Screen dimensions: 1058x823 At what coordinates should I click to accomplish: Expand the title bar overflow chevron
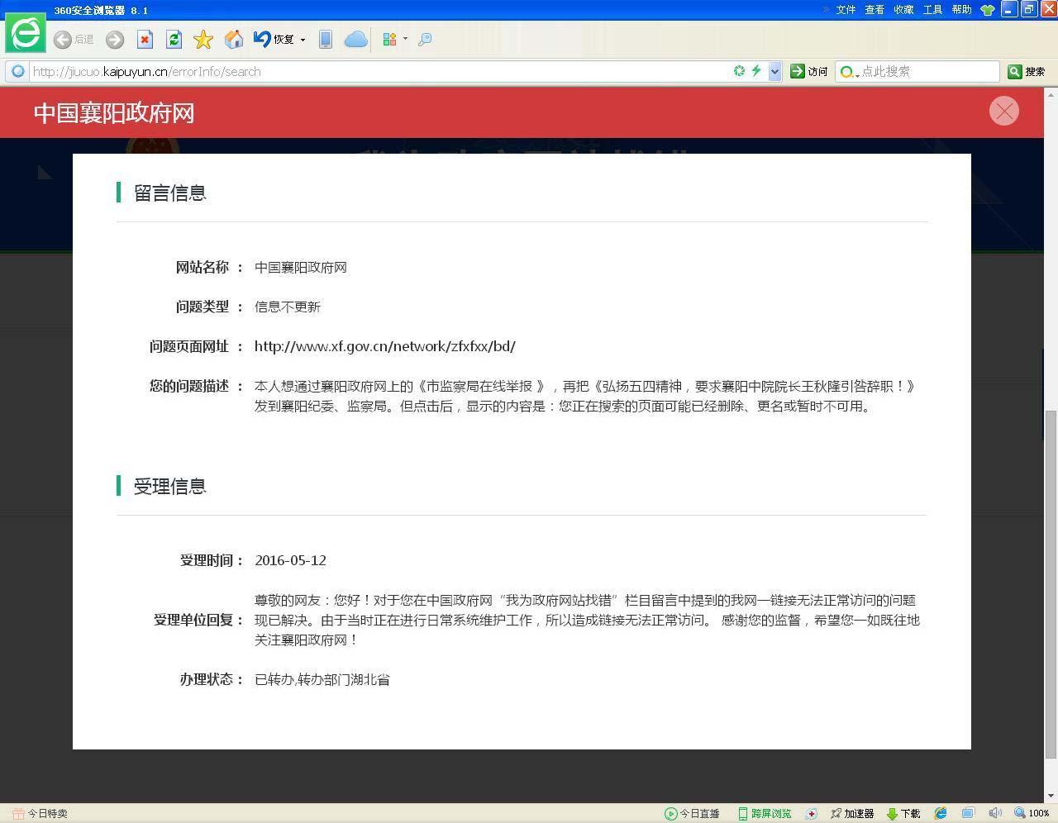pyautogui.click(x=826, y=10)
